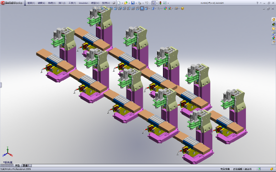Open the 說明(H) Help menu
The height and width of the screenshot is (172, 276).
[x=106, y=3]
